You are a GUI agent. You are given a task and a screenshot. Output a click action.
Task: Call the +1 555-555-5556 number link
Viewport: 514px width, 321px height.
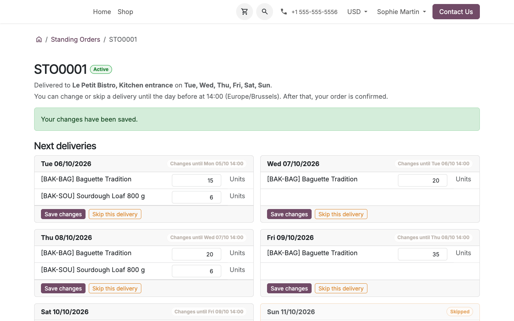(x=314, y=12)
